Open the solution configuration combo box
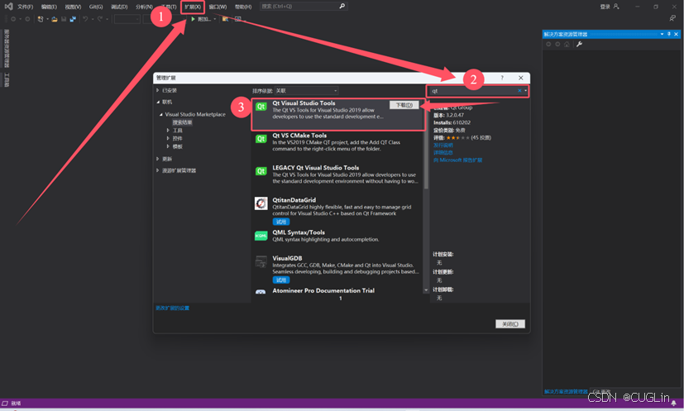Viewport: 684px width, 411px height. [x=127, y=19]
